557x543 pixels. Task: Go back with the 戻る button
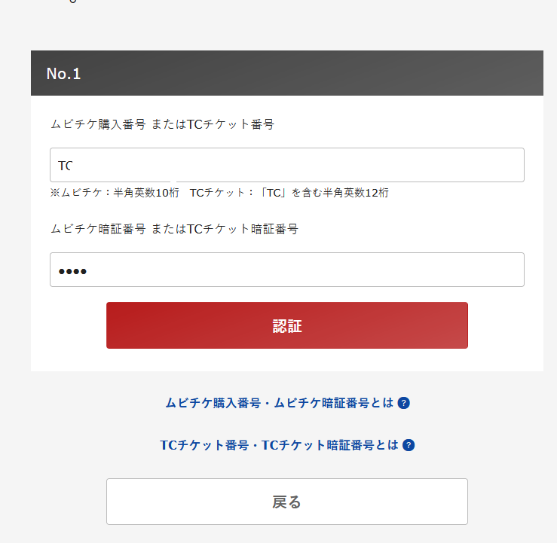pyautogui.click(x=286, y=502)
